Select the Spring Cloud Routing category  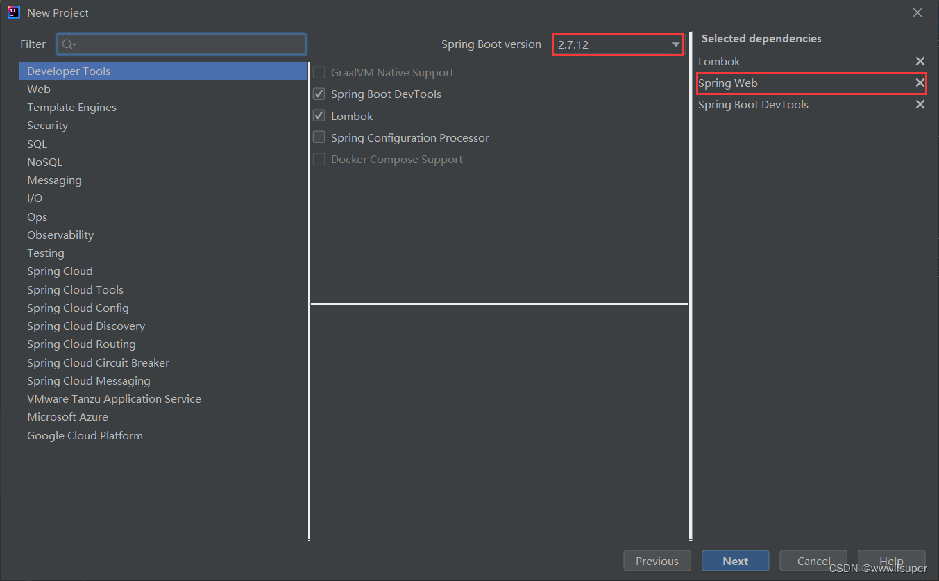coord(164,344)
